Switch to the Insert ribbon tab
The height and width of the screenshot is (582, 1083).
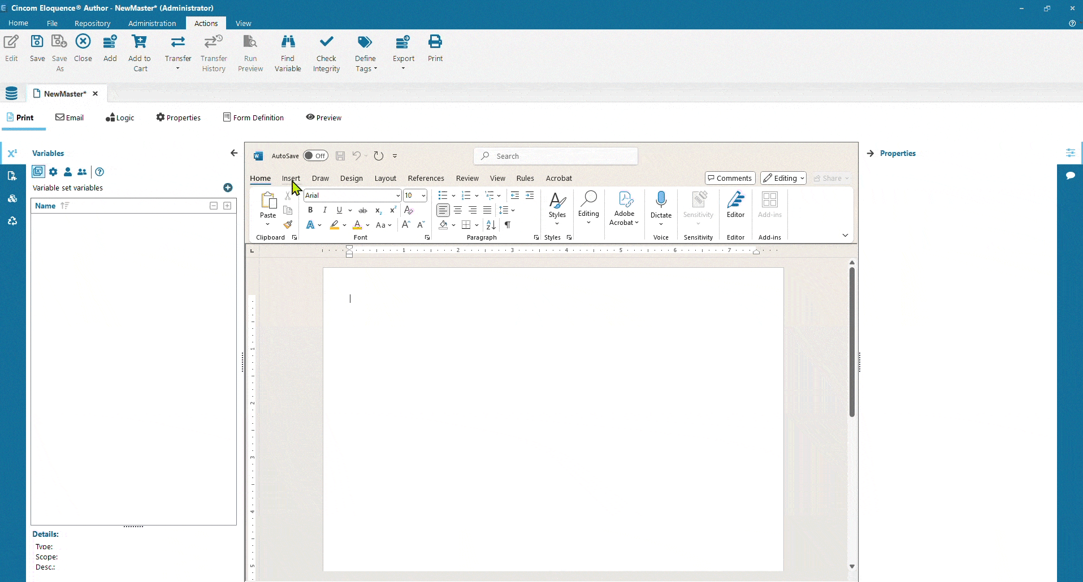[x=291, y=178]
